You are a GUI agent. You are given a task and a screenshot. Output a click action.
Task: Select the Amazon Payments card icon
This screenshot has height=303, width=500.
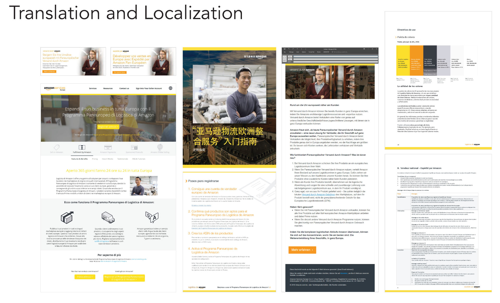click(x=108, y=147)
